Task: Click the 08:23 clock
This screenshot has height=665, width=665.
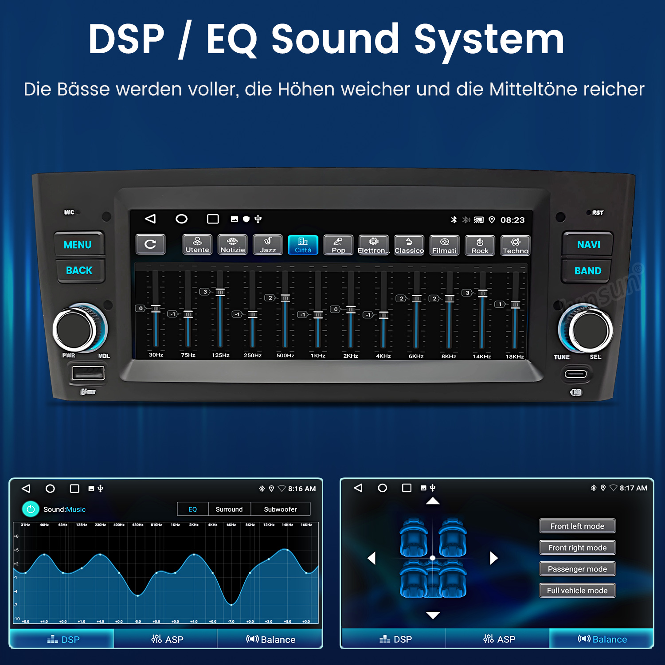Action: coord(512,220)
